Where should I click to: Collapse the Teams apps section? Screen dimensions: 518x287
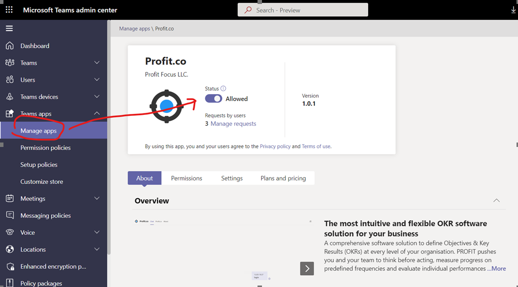pos(97,113)
